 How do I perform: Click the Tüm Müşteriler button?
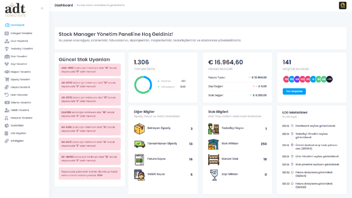tap(294, 91)
